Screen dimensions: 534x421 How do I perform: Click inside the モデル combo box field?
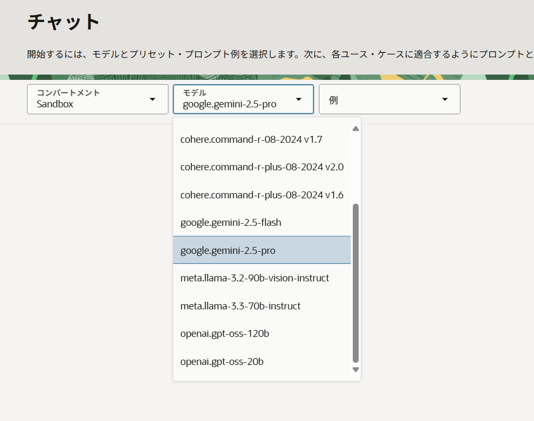click(233, 103)
